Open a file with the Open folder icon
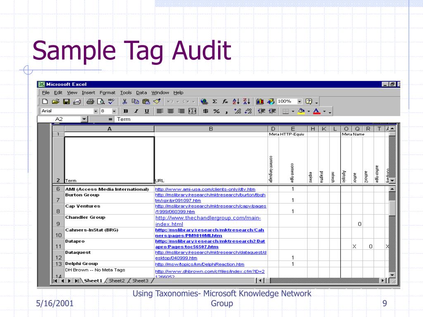423x317 pixels. tap(56, 102)
